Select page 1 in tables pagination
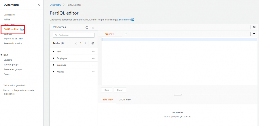Image resolution: width=259 pixels, height=126 pixels. pyautogui.click(x=81, y=43)
